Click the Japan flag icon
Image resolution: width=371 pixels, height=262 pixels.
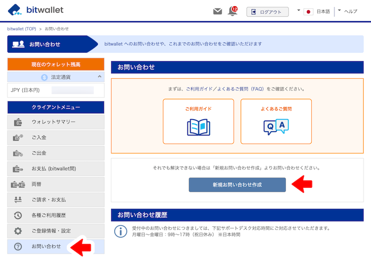tap(308, 12)
